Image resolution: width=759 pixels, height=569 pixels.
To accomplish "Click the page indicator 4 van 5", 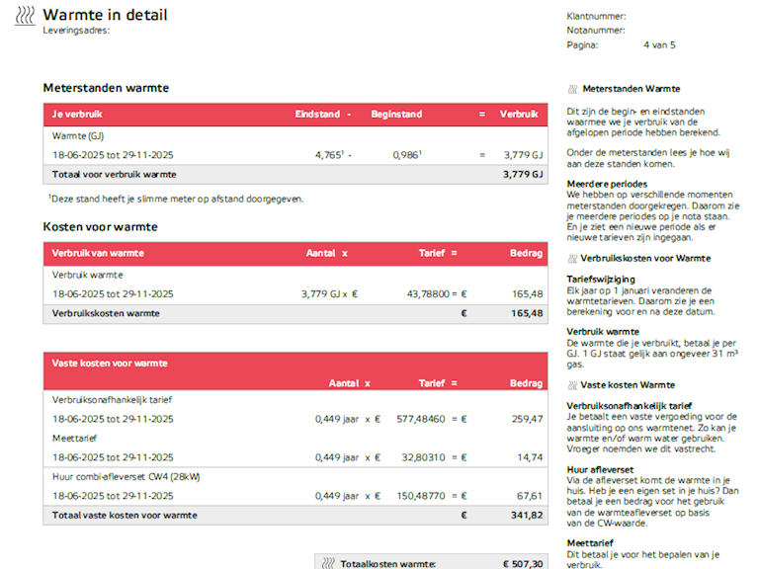I will point(659,44).
